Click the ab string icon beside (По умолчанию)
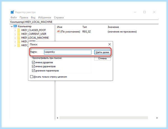Viewport: 168px width, 129px height. (x=59, y=32)
